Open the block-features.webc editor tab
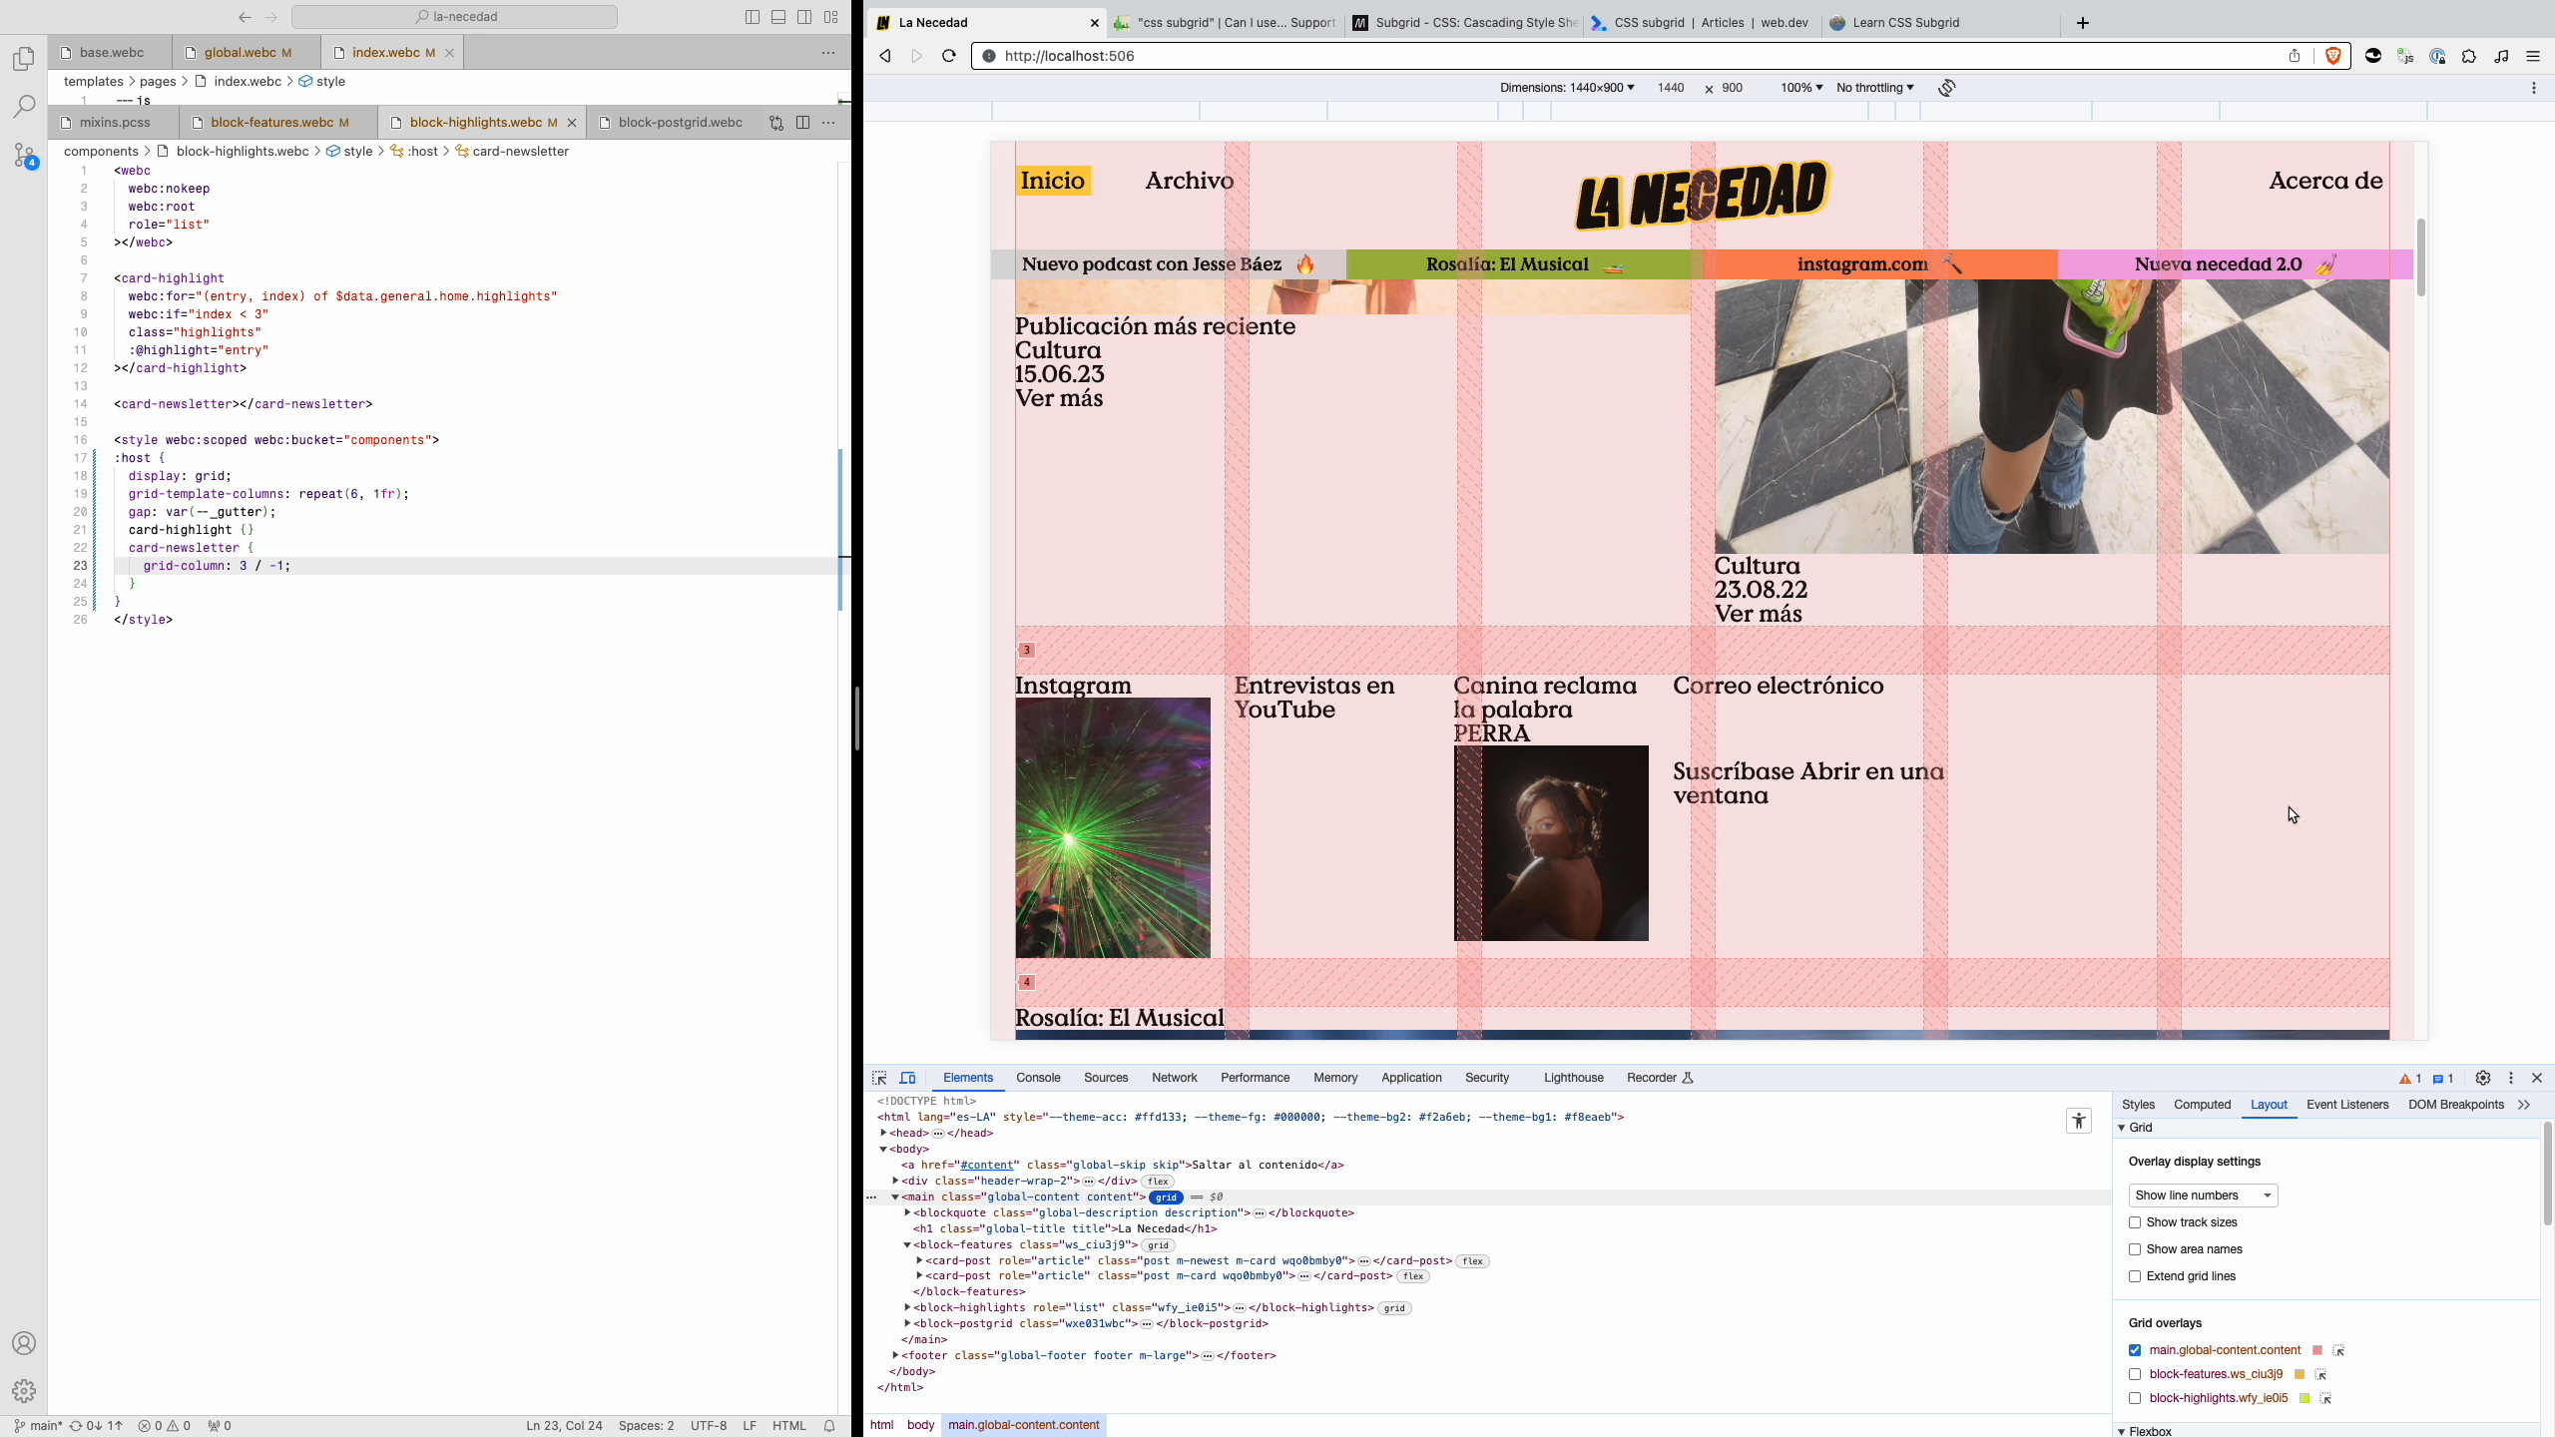This screenshot has width=2555, height=1437. [271, 123]
